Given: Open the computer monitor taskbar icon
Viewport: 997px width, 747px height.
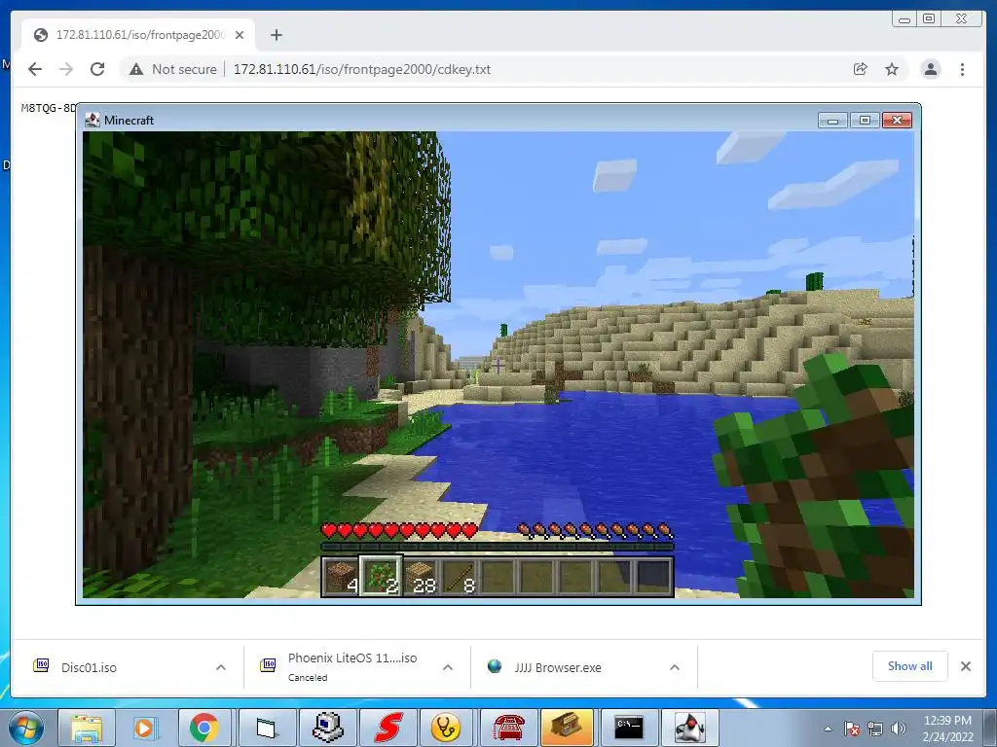Looking at the screenshot, I should [328, 728].
